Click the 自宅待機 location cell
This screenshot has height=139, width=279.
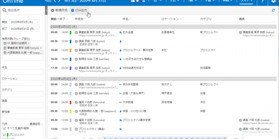[167, 102]
